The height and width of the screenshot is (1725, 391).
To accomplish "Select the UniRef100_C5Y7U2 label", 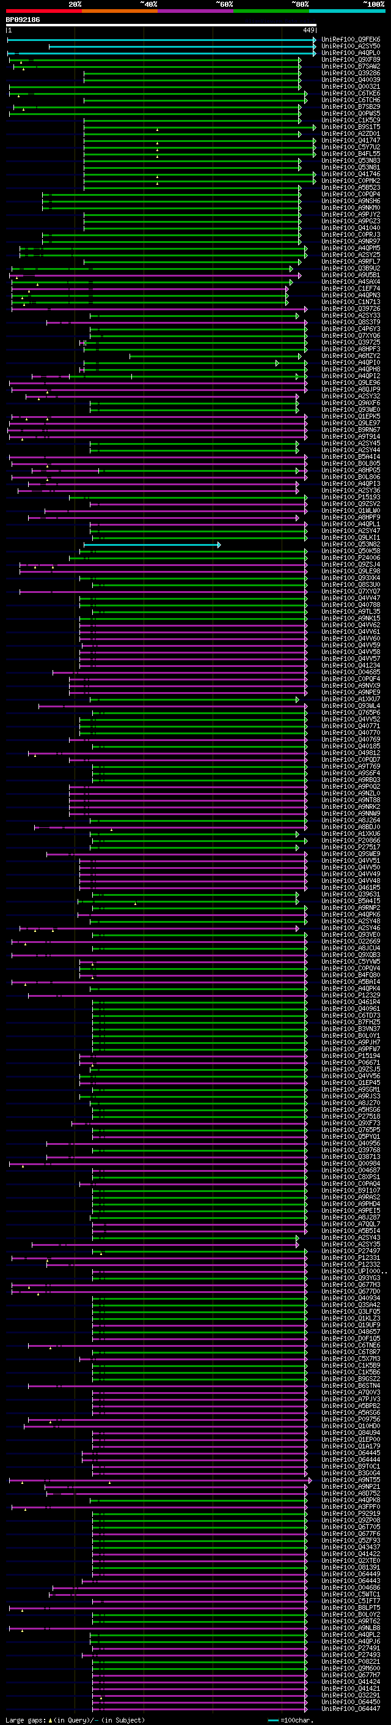I will point(350,147).
